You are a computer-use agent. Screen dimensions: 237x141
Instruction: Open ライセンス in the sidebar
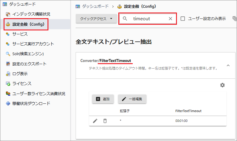coord(22,83)
